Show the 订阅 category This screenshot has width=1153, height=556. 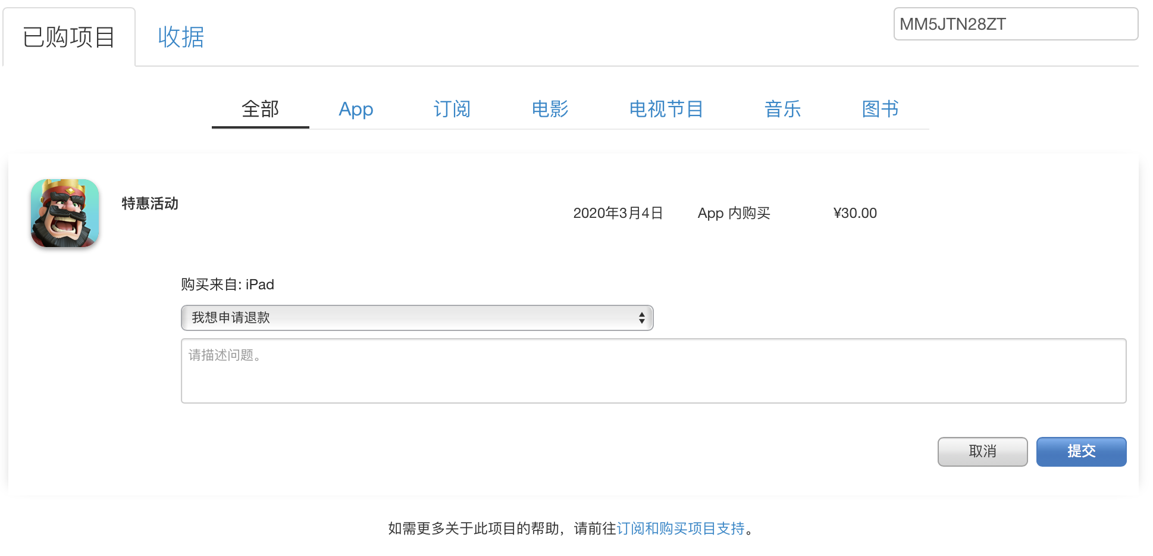pos(452,110)
